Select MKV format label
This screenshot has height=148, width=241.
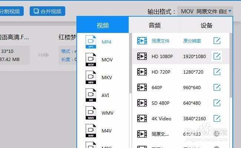(107, 77)
